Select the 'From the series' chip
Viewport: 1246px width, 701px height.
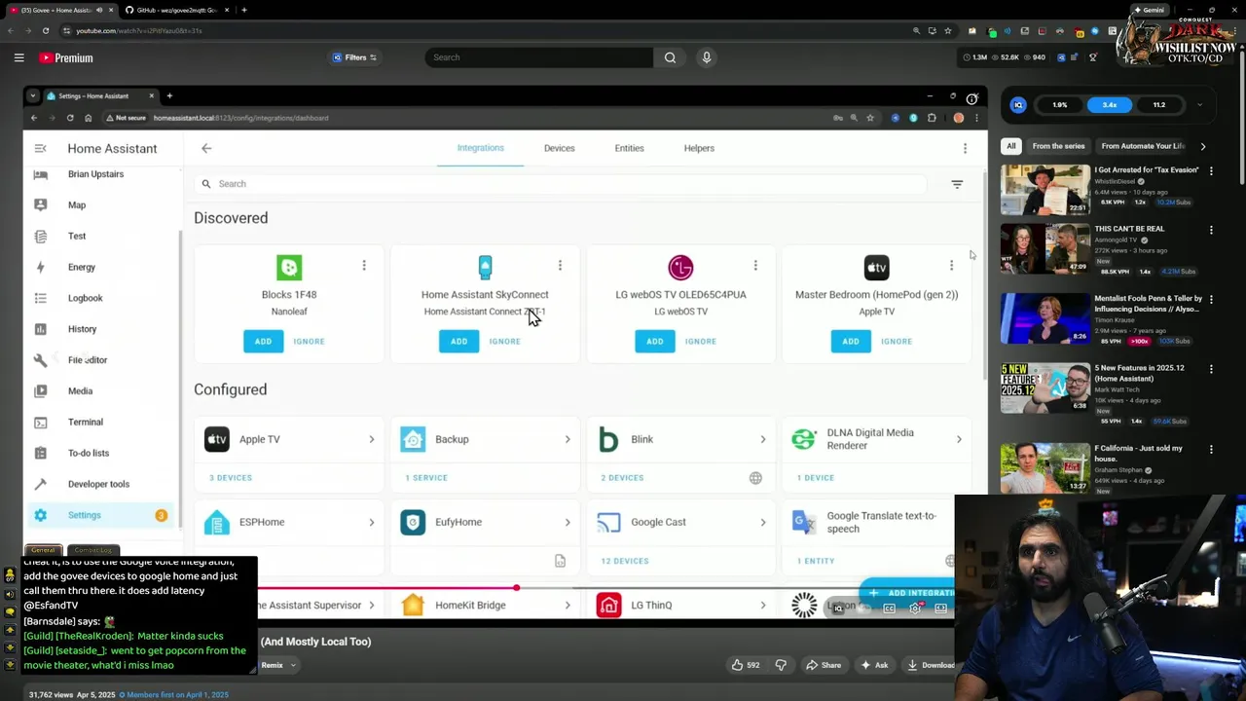click(1058, 146)
